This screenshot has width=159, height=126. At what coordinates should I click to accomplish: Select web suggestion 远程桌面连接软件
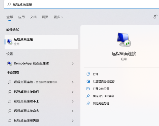coord(42,92)
